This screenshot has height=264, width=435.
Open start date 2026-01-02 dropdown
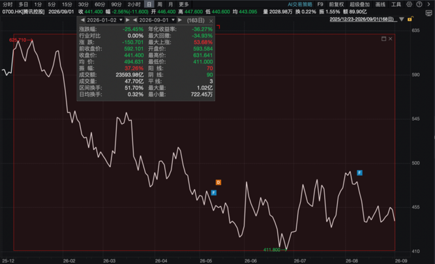105,20
